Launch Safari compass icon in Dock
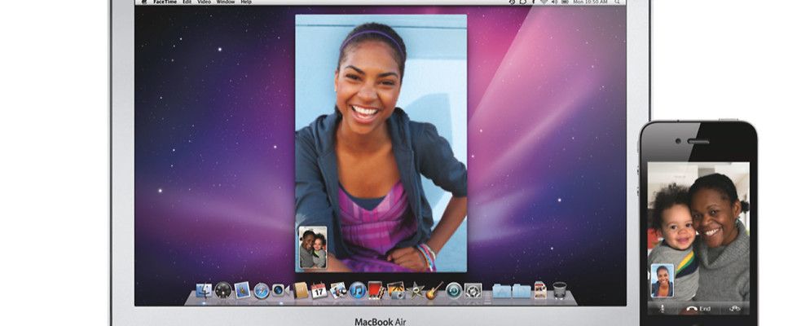The height and width of the screenshot is (326, 810). (x=261, y=291)
